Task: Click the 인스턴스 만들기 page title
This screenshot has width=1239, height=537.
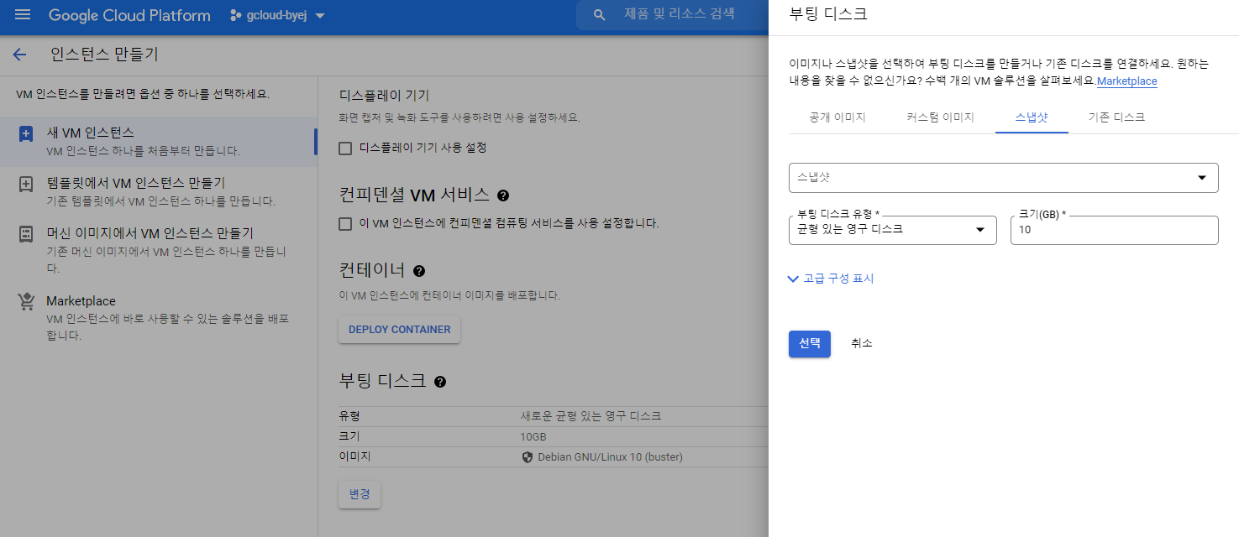Action: point(104,55)
